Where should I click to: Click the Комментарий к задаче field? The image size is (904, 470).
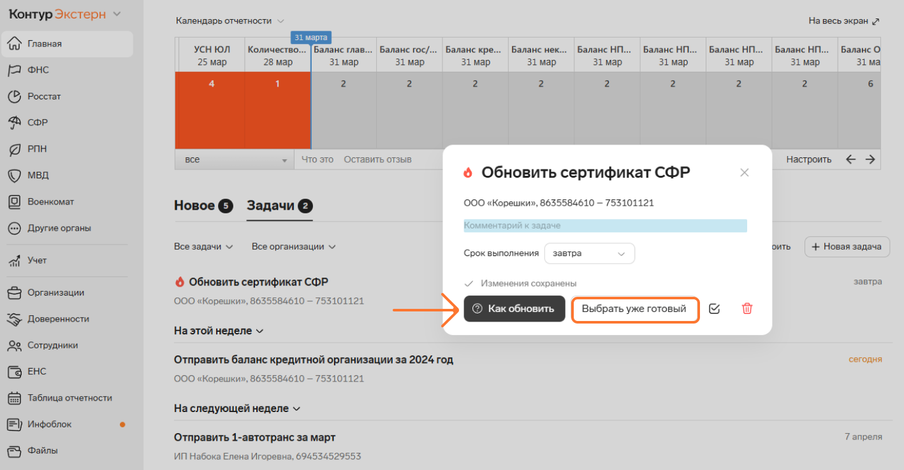605,225
